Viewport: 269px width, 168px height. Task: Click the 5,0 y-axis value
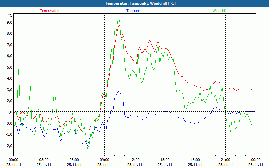(x=9, y=67)
